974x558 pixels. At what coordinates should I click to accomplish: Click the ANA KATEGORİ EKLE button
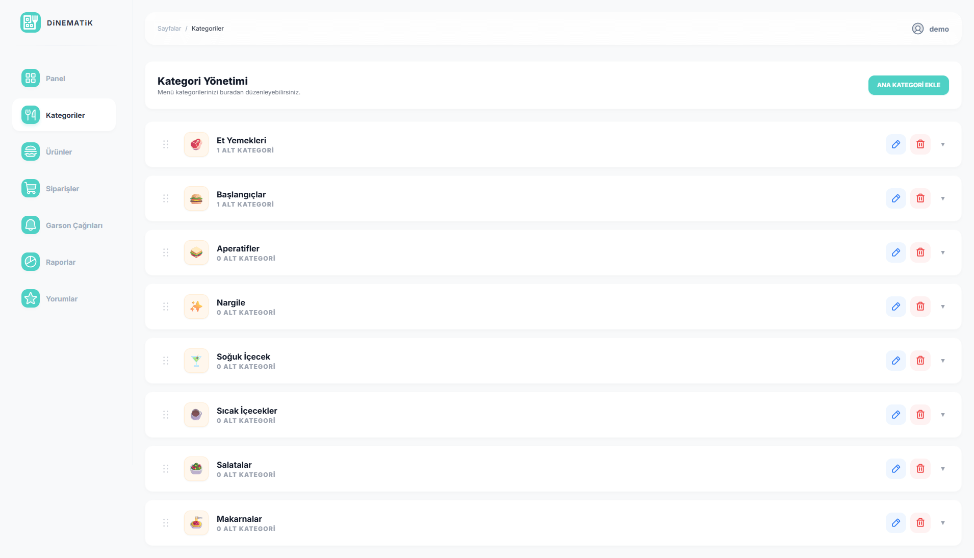908,85
